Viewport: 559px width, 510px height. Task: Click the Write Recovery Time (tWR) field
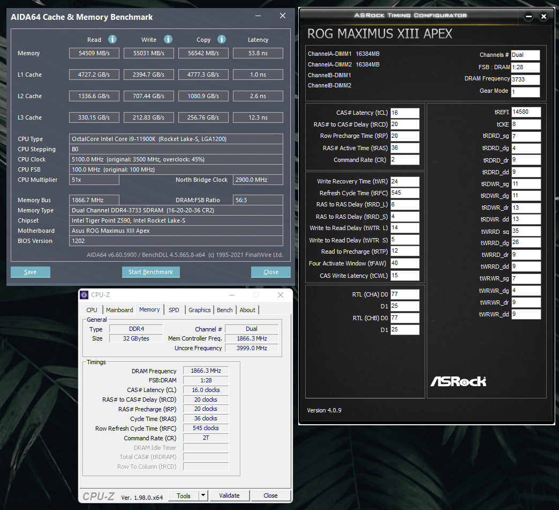(x=405, y=181)
